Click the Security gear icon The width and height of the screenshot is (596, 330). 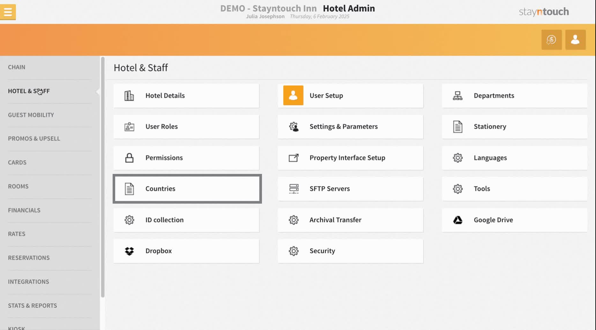[294, 251]
